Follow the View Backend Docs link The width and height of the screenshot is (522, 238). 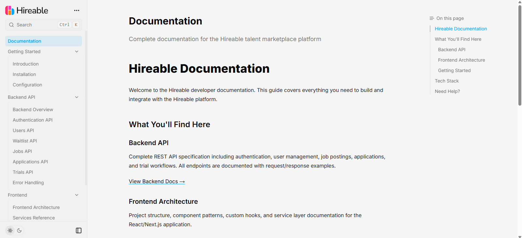157,182
